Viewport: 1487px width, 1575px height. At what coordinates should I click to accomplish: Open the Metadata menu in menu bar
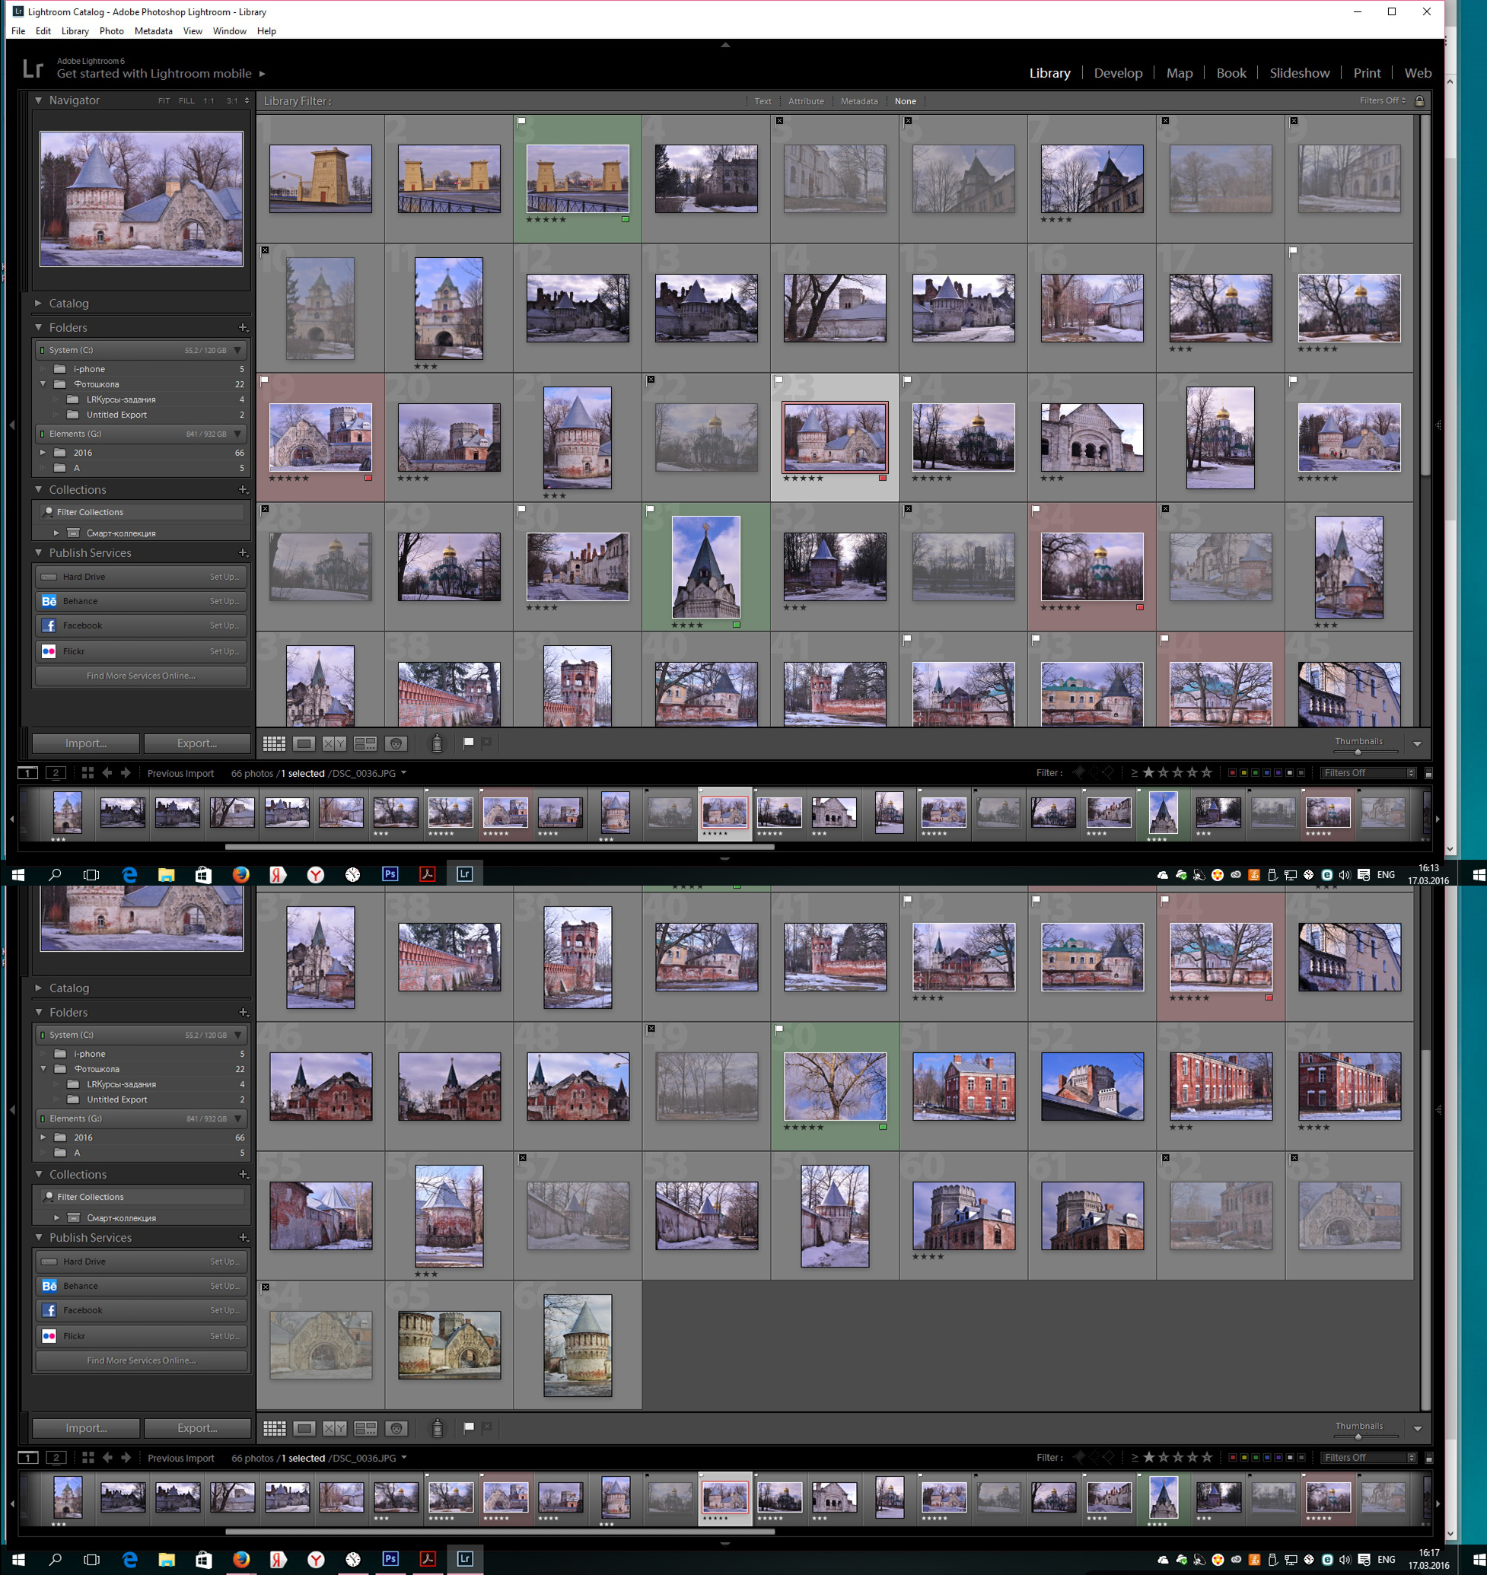[x=153, y=31]
